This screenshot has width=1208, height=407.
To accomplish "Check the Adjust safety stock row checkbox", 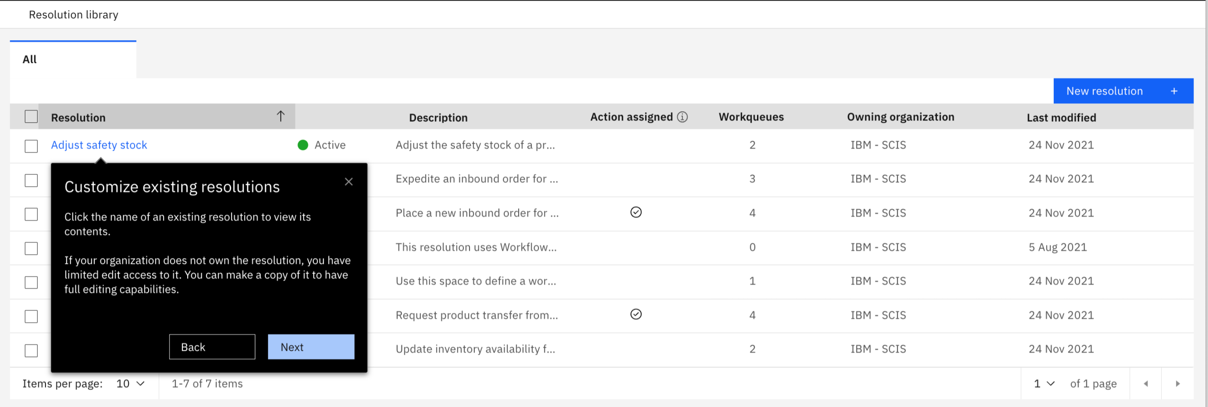I will coord(31,146).
